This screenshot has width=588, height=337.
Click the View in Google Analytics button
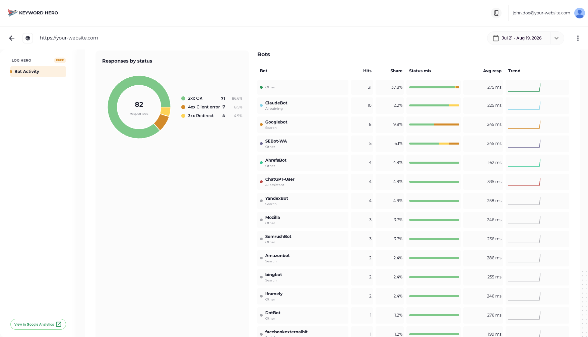pos(38,324)
